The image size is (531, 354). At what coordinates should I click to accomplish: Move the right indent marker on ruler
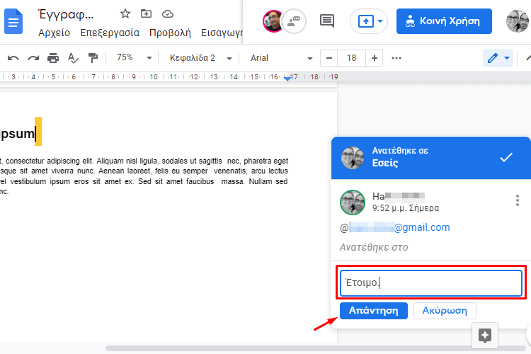pyautogui.click(x=287, y=79)
